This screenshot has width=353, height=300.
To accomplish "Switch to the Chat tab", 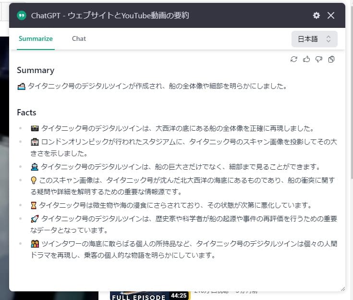I will [79, 38].
